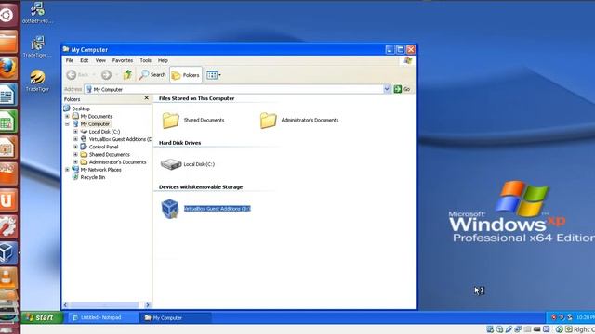Select the Administrator's Documents folder icon
This screenshot has width=595, height=334.
pyautogui.click(x=269, y=120)
